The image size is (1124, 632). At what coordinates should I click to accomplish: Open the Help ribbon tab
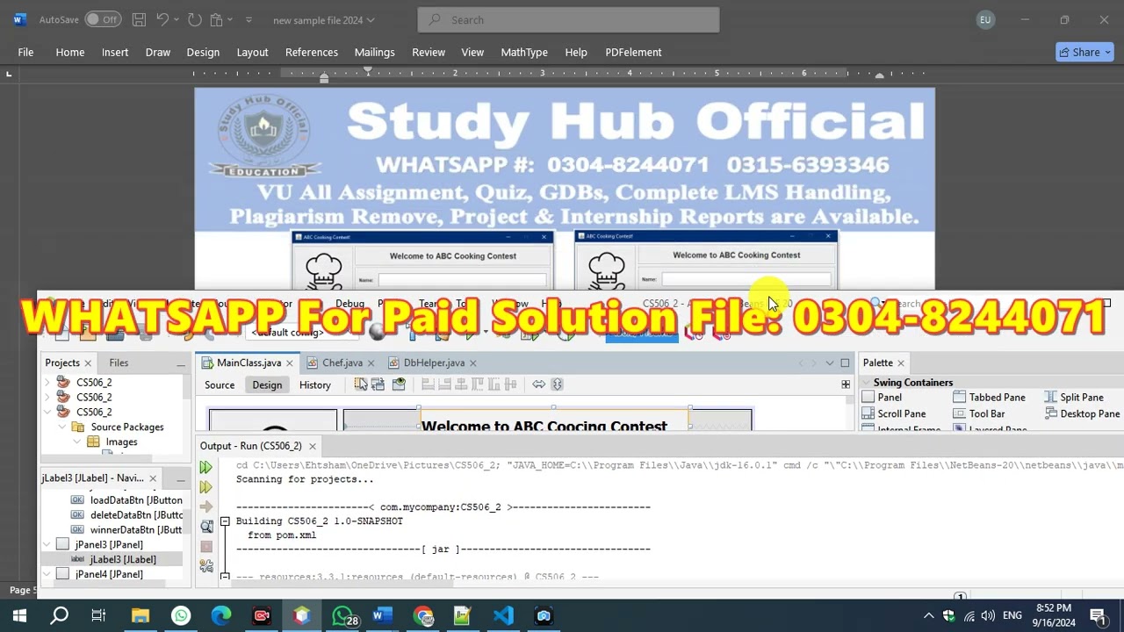point(576,52)
